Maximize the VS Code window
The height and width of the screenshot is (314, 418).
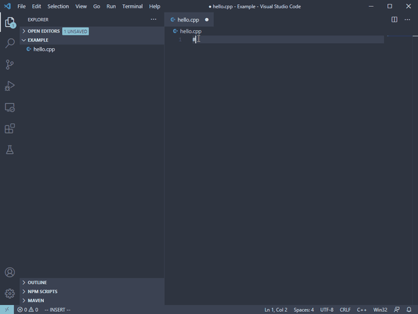pos(389,6)
